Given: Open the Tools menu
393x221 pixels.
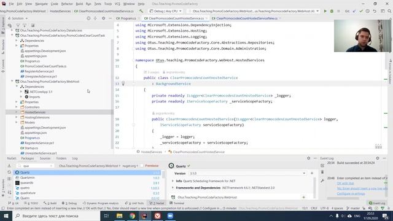Looking at the screenshot, I should (x=108, y=4).
